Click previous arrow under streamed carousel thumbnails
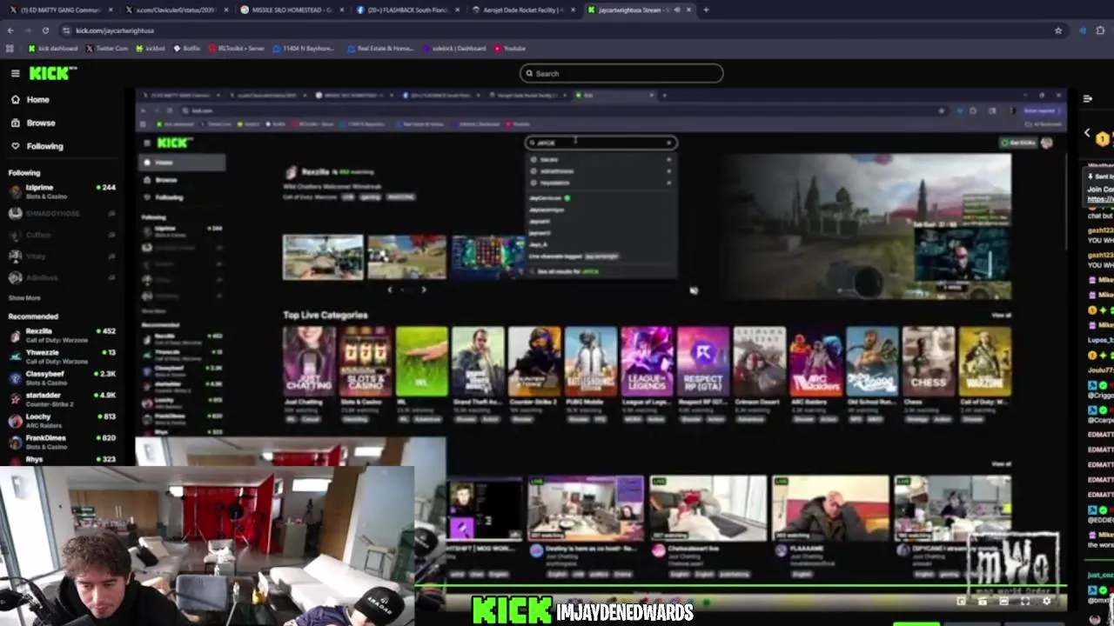The width and height of the screenshot is (1114, 626). coord(390,290)
